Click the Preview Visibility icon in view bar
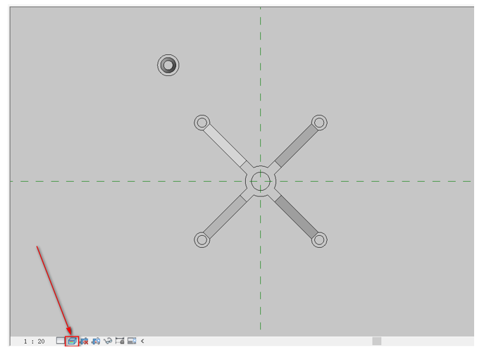This screenshot has height=357, width=484. [132, 341]
